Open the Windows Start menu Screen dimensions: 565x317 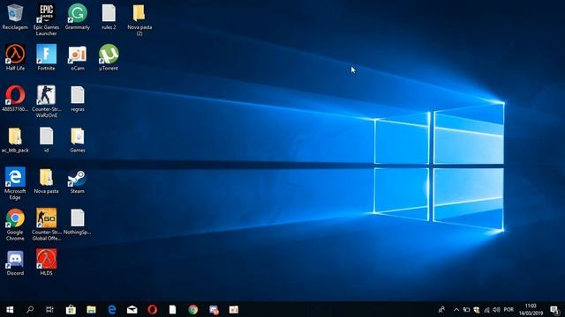click(10, 309)
